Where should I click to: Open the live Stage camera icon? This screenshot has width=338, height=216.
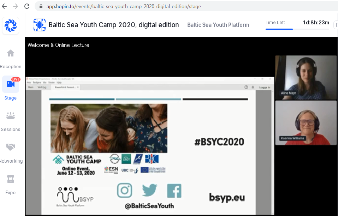11,84
